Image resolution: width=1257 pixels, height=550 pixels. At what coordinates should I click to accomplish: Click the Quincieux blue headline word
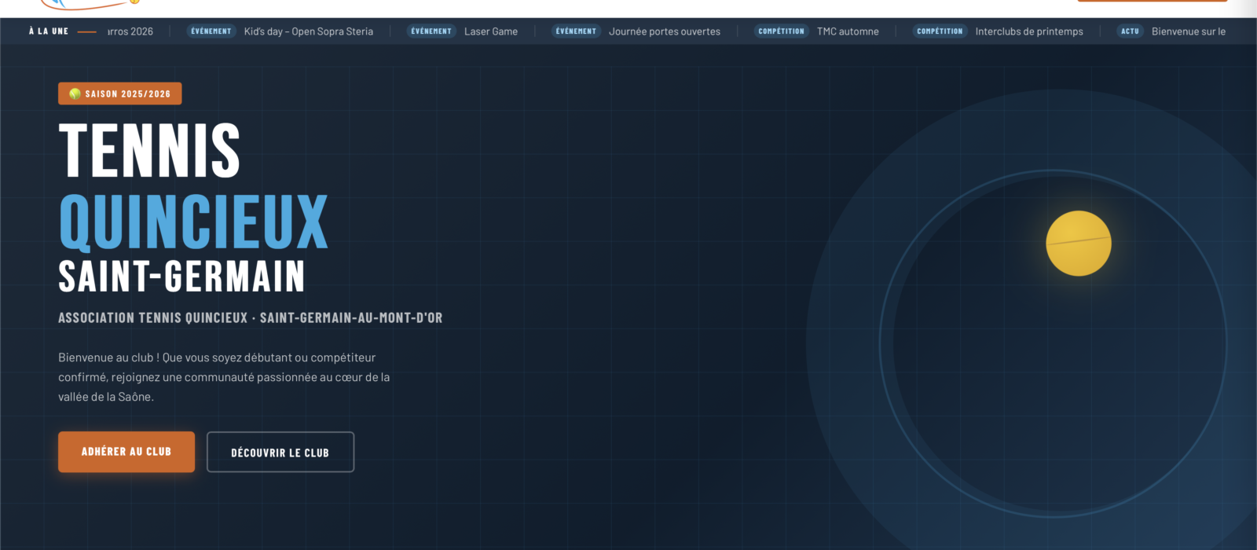(193, 222)
